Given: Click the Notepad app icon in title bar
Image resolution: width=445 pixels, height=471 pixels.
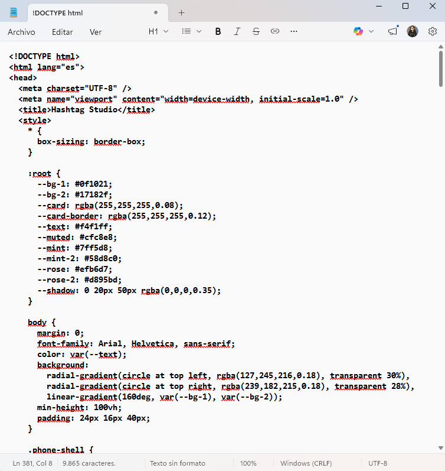Looking at the screenshot, I should (14, 12).
